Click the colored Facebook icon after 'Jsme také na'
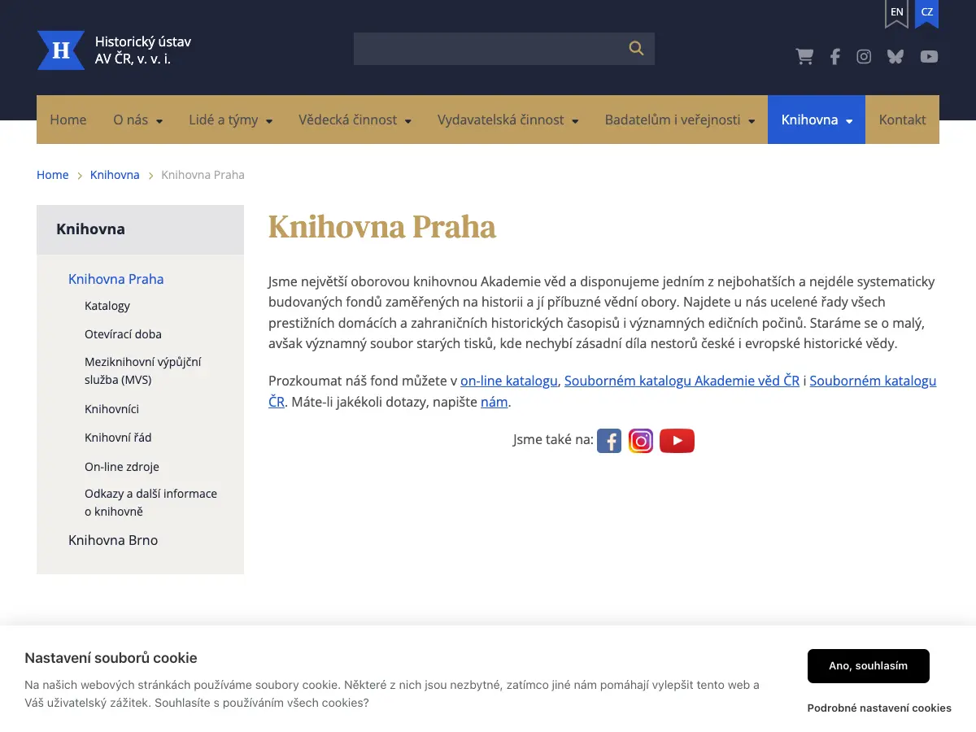 [x=609, y=441]
